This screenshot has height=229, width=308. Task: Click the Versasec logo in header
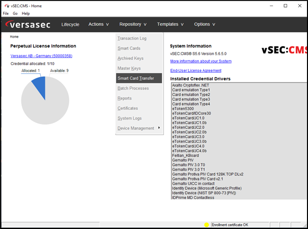(27, 24)
